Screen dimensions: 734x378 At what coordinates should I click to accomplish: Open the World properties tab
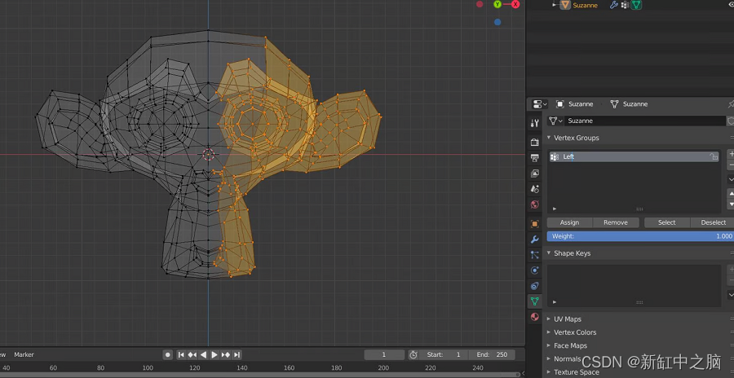[x=535, y=204]
